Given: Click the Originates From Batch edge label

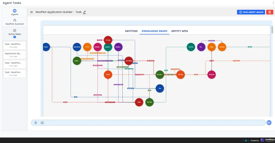Looking at the screenshot, I should [122, 67].
